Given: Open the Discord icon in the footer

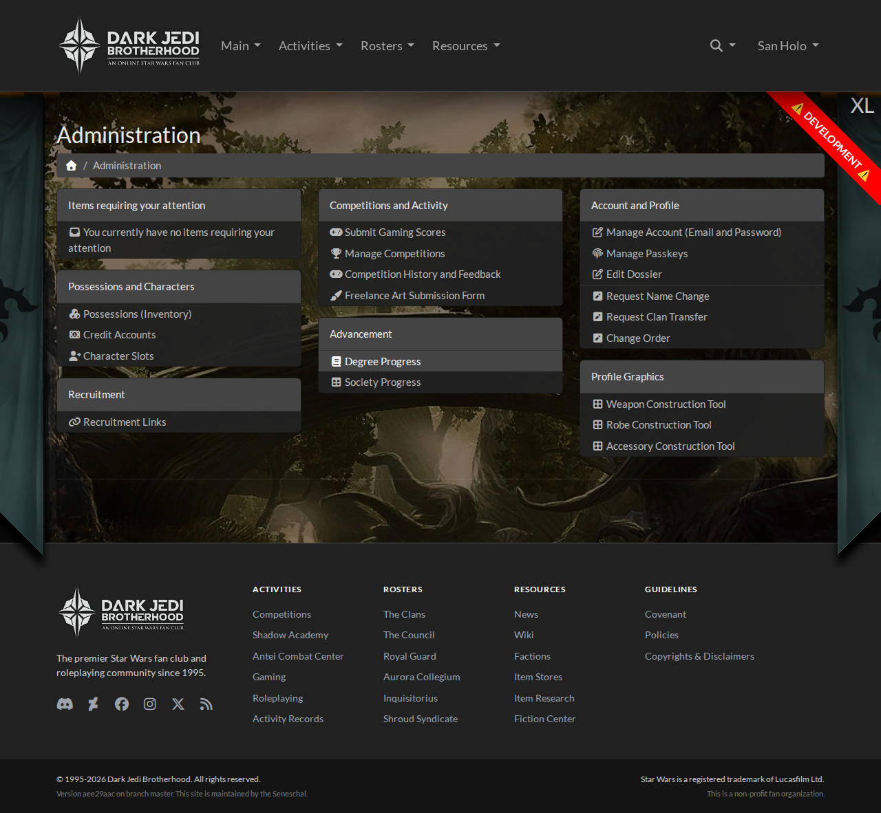Looking at the screenshot, I should point(65,704).
